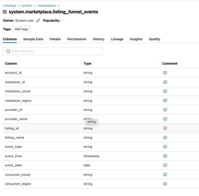Select the listing_name column name
The width and height of the screenshot is (199, 196).
pyautogui.click(x=14, y=138)
